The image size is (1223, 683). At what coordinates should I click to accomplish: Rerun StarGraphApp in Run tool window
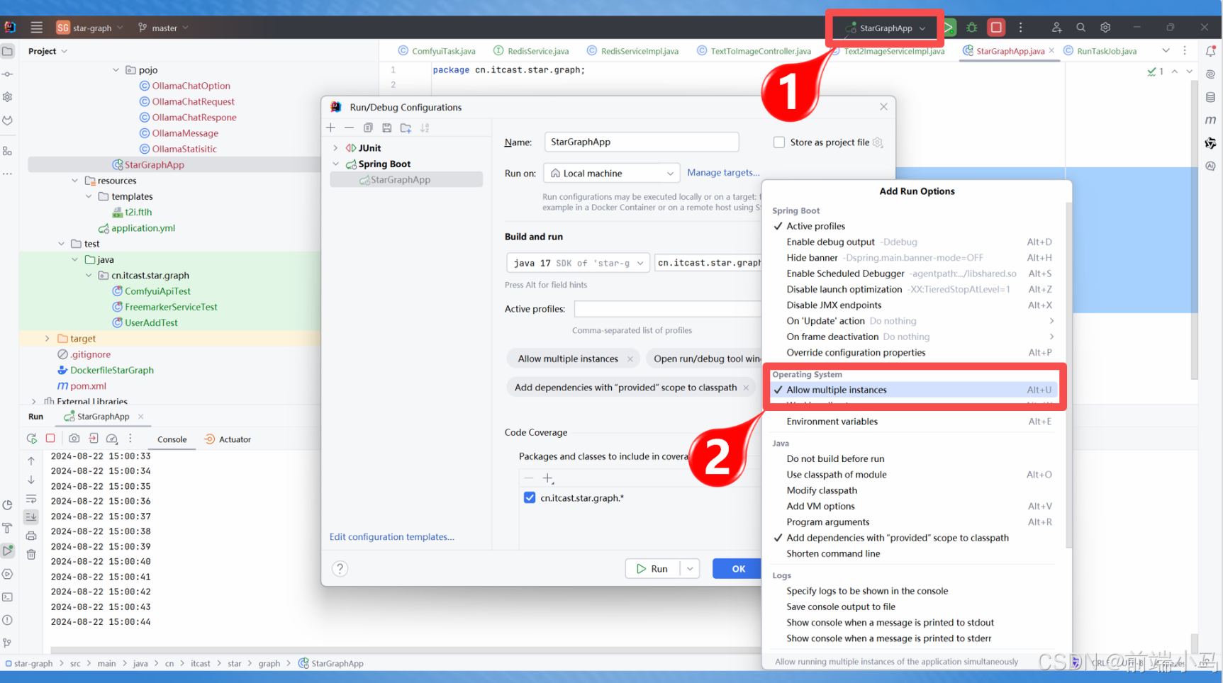[32, 439]
